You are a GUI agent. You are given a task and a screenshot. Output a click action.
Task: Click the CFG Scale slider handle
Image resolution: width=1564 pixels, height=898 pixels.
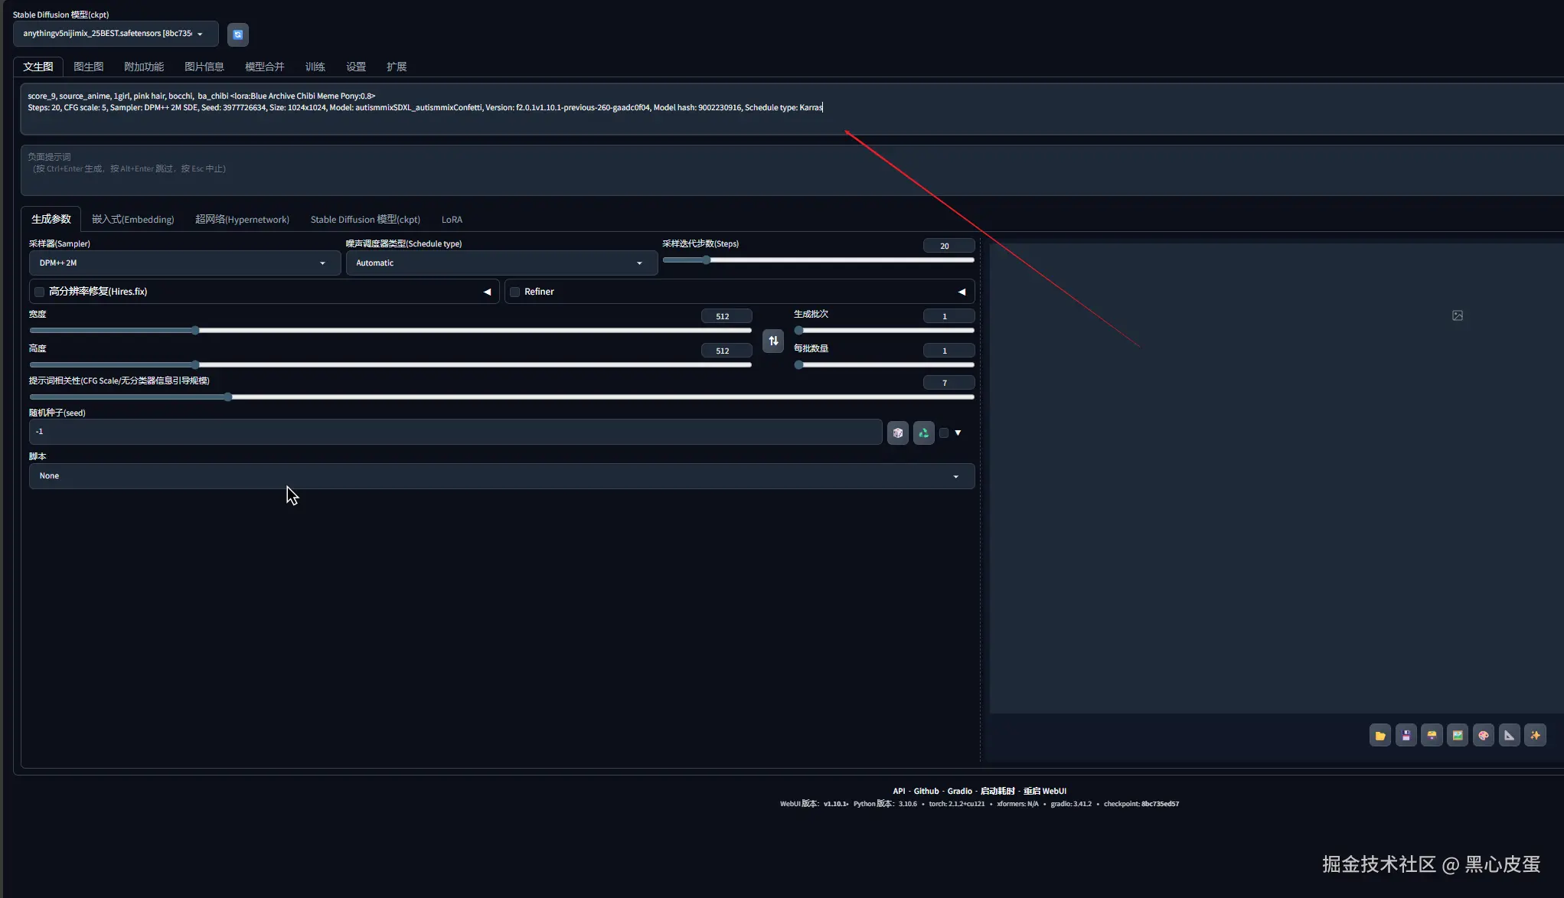[228, 397]
